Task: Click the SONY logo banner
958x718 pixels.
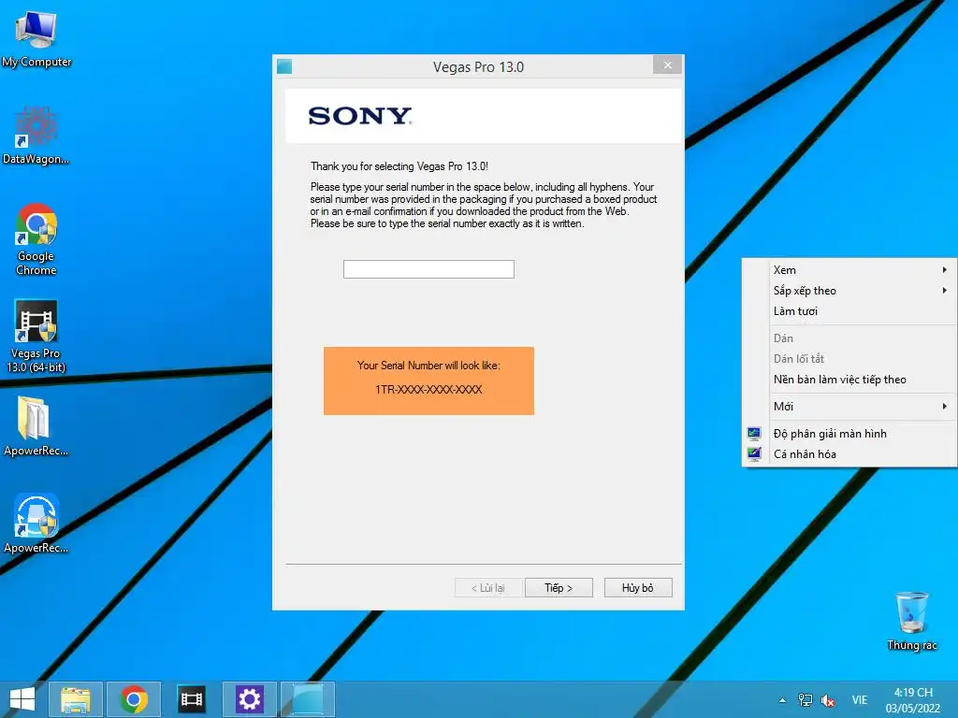Action: coord(483,116)
